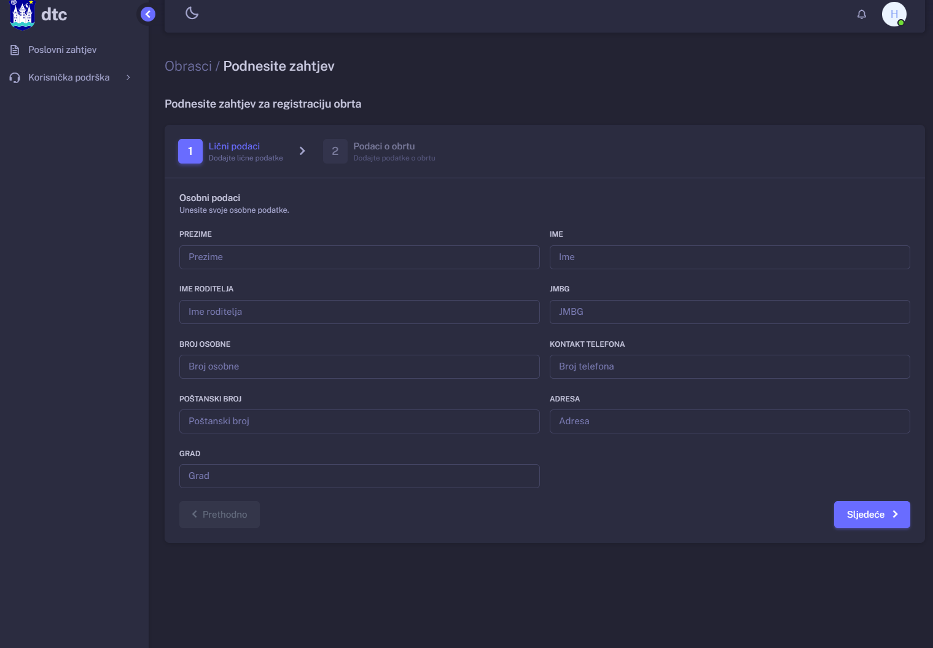933x648 pixels.
Task: Click into the JMBG field
Action: 729,312
